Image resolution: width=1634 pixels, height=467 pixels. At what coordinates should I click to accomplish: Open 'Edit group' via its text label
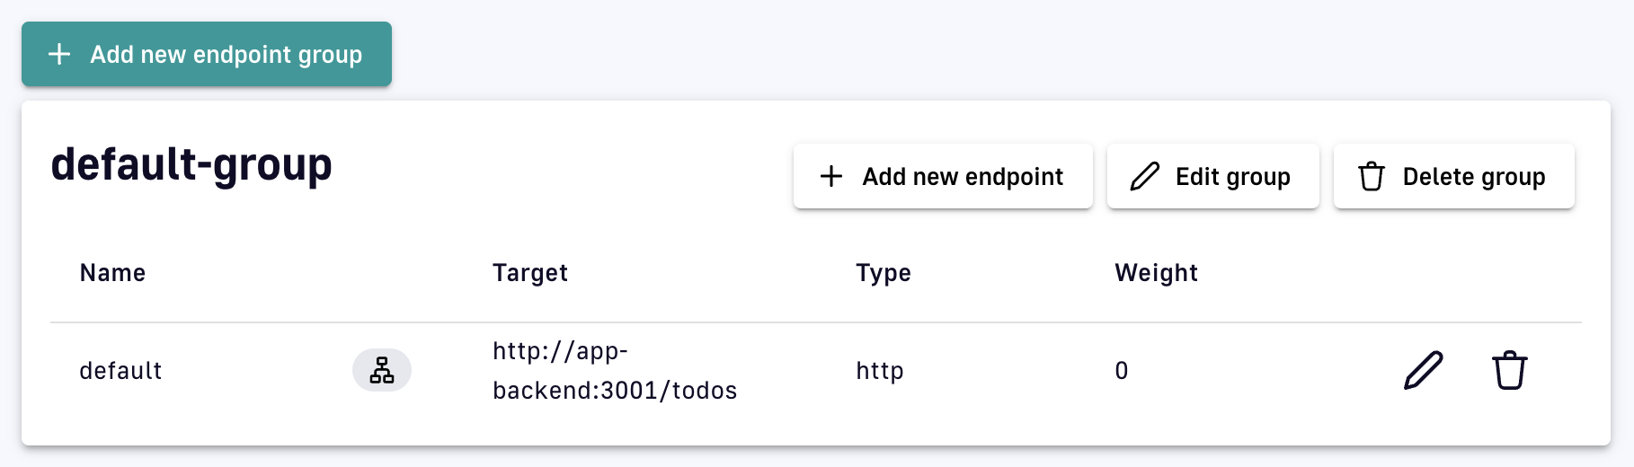click(1232, 177)
